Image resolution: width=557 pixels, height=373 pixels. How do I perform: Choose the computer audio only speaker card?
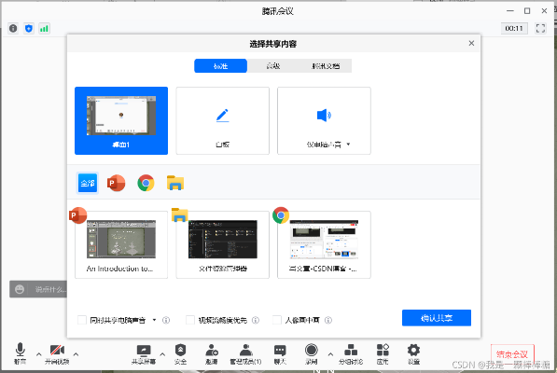click(324, 120)
